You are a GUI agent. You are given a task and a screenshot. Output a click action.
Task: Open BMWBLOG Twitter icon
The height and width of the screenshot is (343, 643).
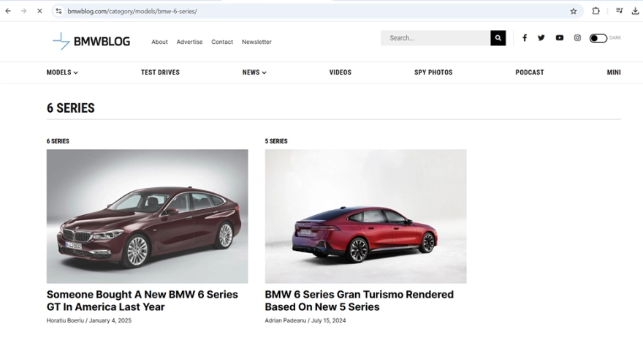pos(541,38)
